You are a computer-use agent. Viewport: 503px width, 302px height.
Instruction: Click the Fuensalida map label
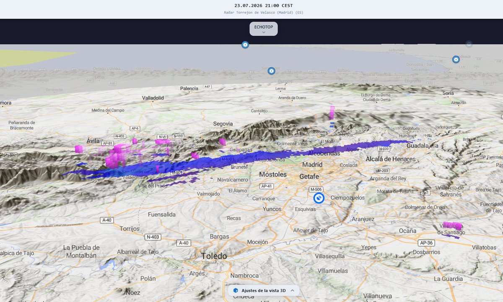(162, 214)
